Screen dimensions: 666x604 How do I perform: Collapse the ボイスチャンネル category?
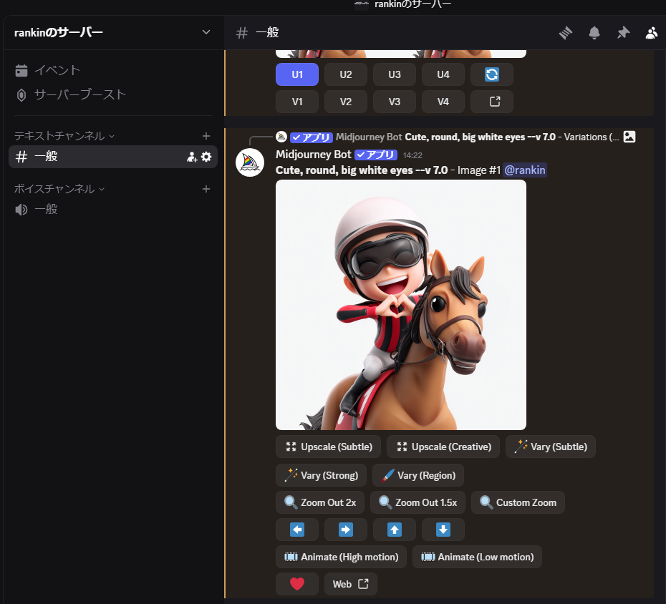click(x=59, y=189)
